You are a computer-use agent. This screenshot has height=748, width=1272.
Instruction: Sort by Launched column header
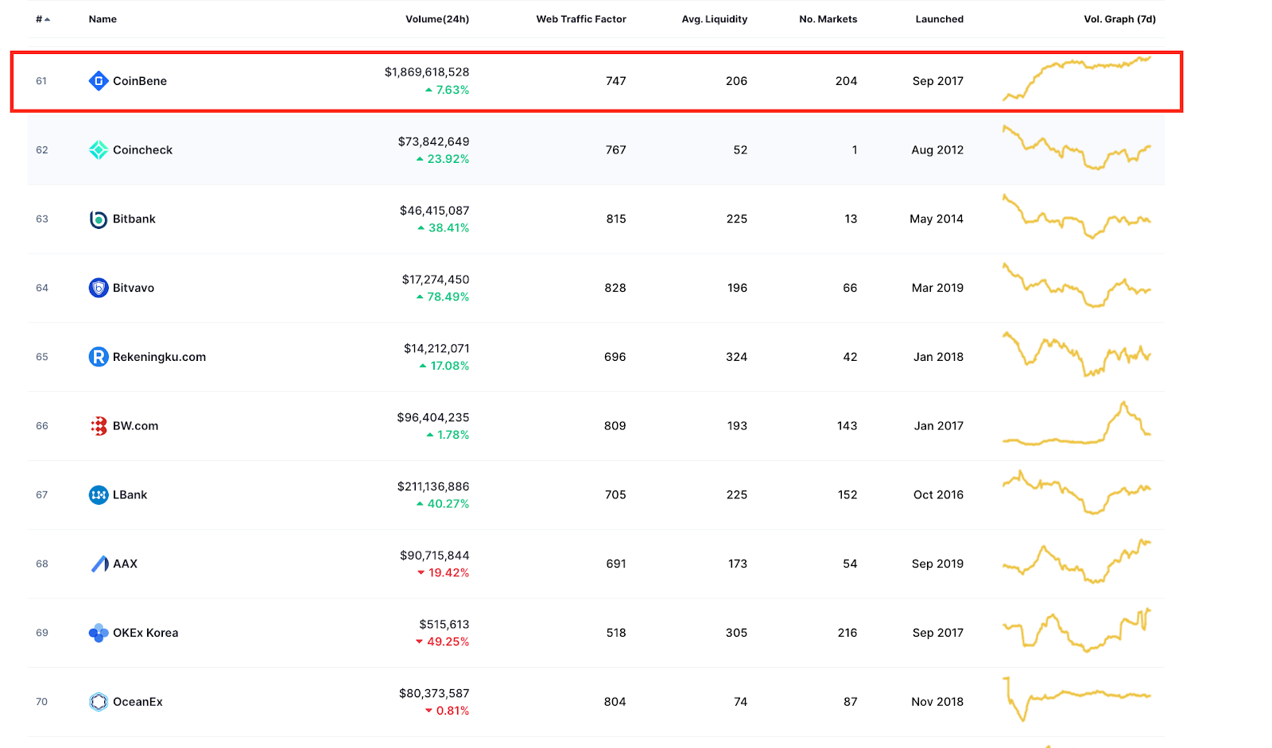[x=940, y=19]
